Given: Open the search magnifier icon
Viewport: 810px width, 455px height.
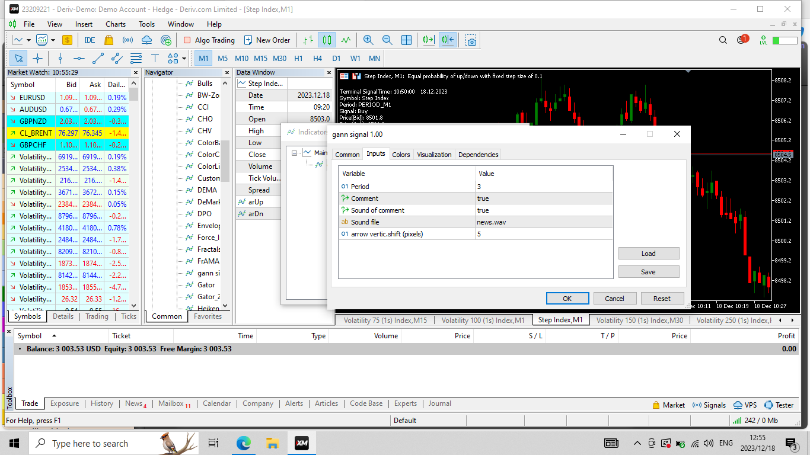Looking at the screenshot, I should (x=723, y=40).
